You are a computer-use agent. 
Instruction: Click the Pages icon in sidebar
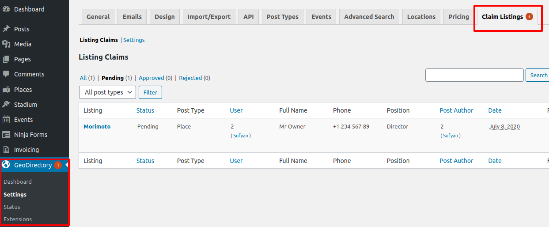pyautogui.click(x=6, y=59)
